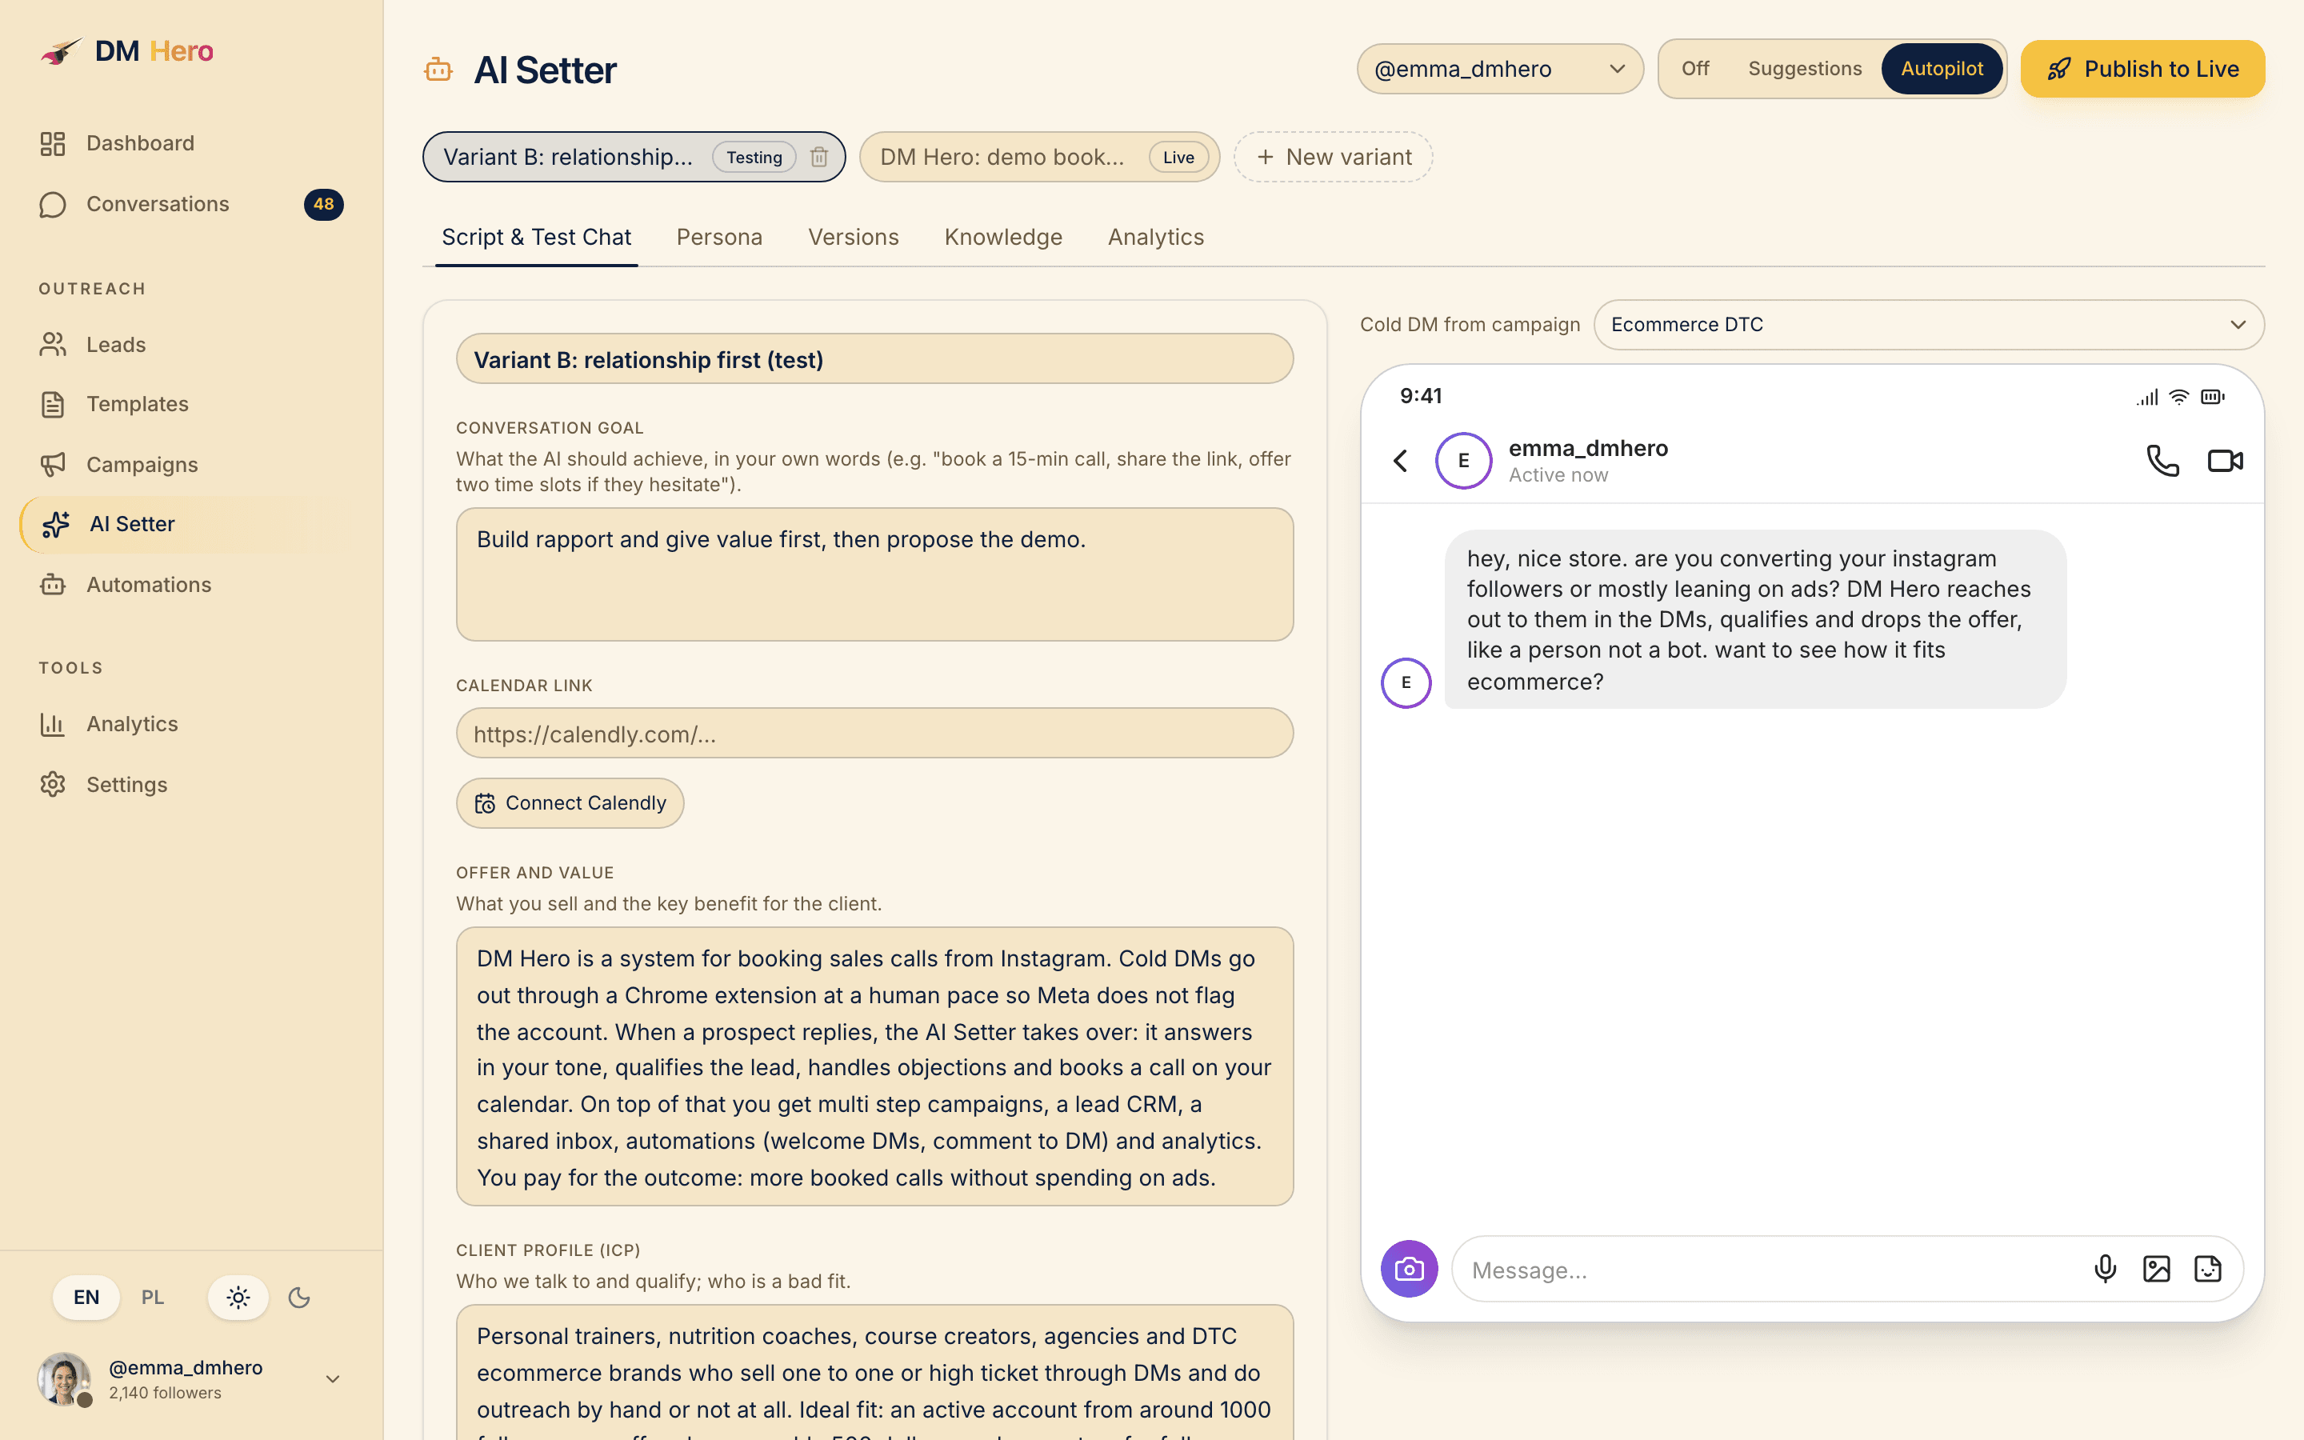Tap the back arrow in phone preview
Image resolution: width=2304 pixels, height=1440 pixels.
click(1401, 461)
